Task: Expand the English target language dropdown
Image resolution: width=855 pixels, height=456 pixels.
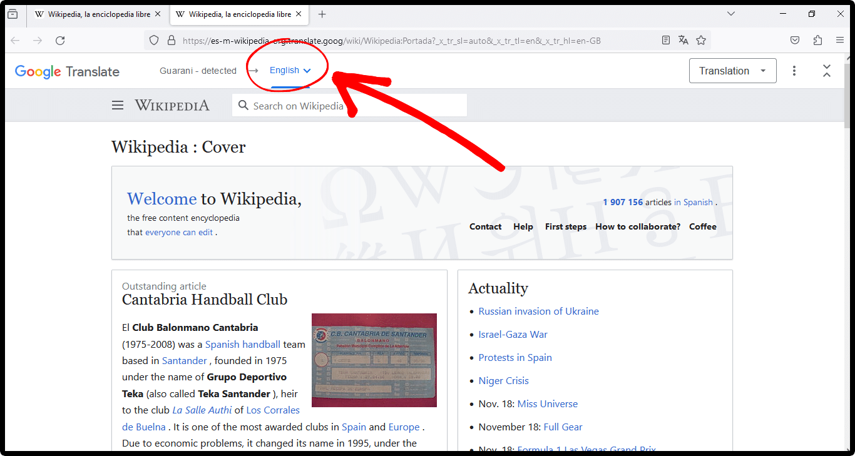Action: [x=290, y=71]
